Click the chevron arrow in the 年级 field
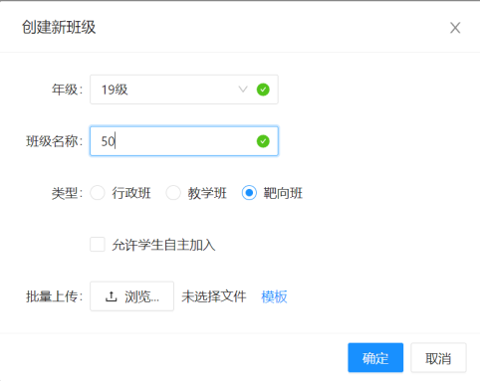The image size is (480, 381). pos(243,90)
